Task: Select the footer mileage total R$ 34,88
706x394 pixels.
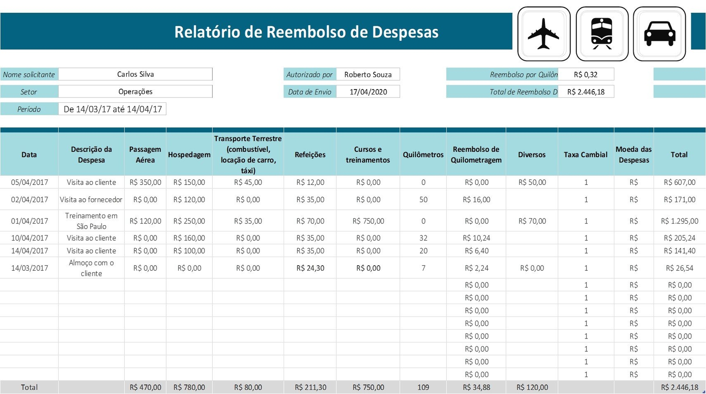Action: coord(476,387)
